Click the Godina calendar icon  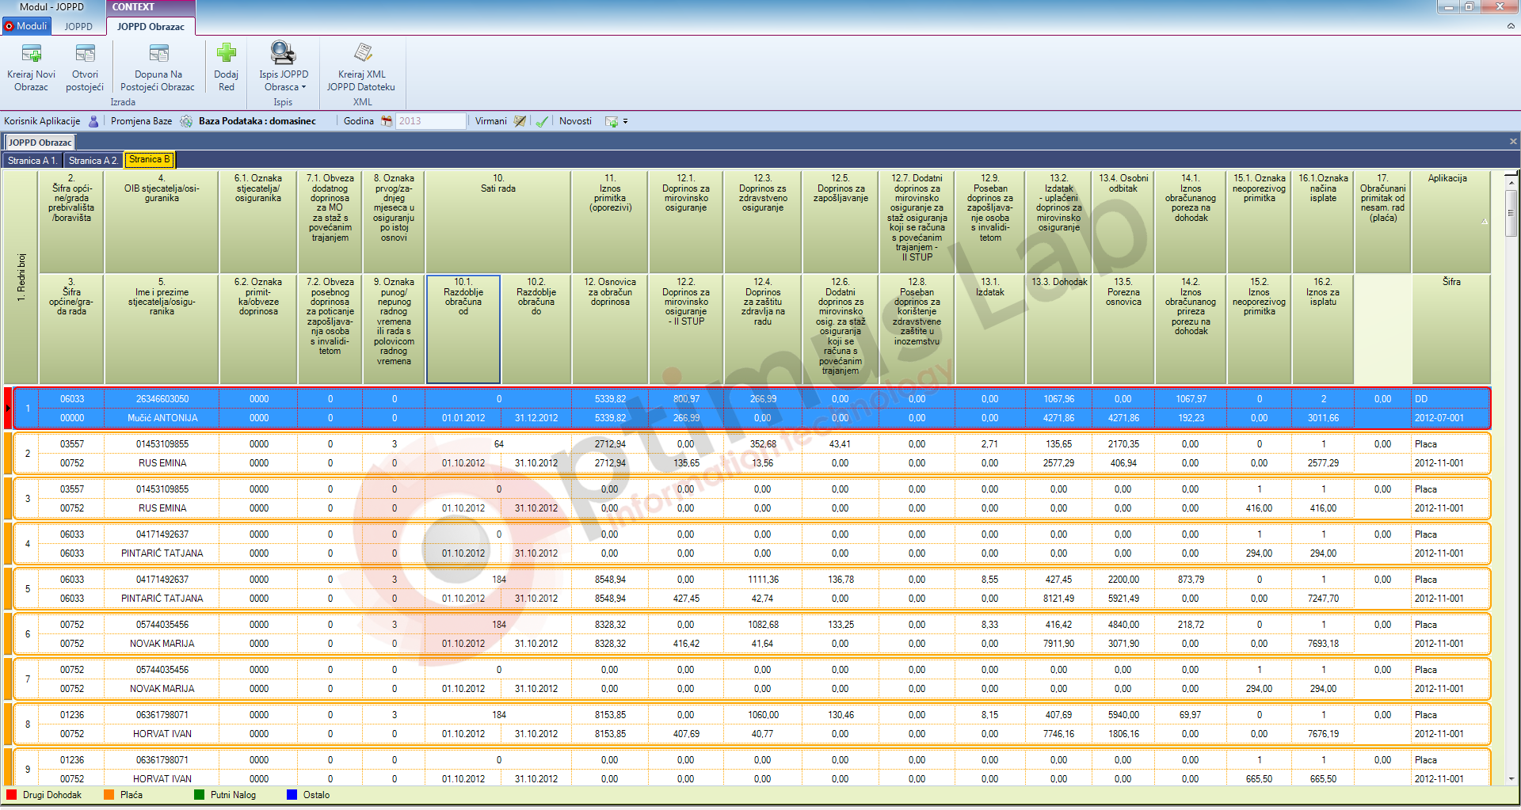point(387,121)
